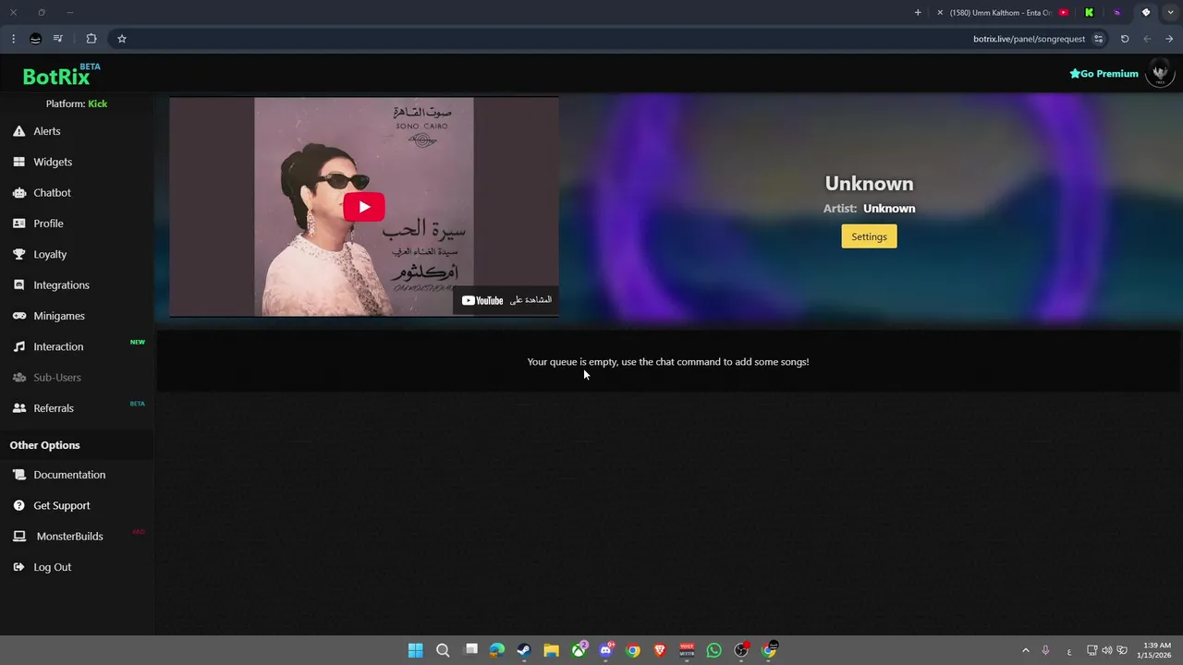Click the Loyalty trophy icon
Viewport: 1183px width, 665px height.
(18, 254)
